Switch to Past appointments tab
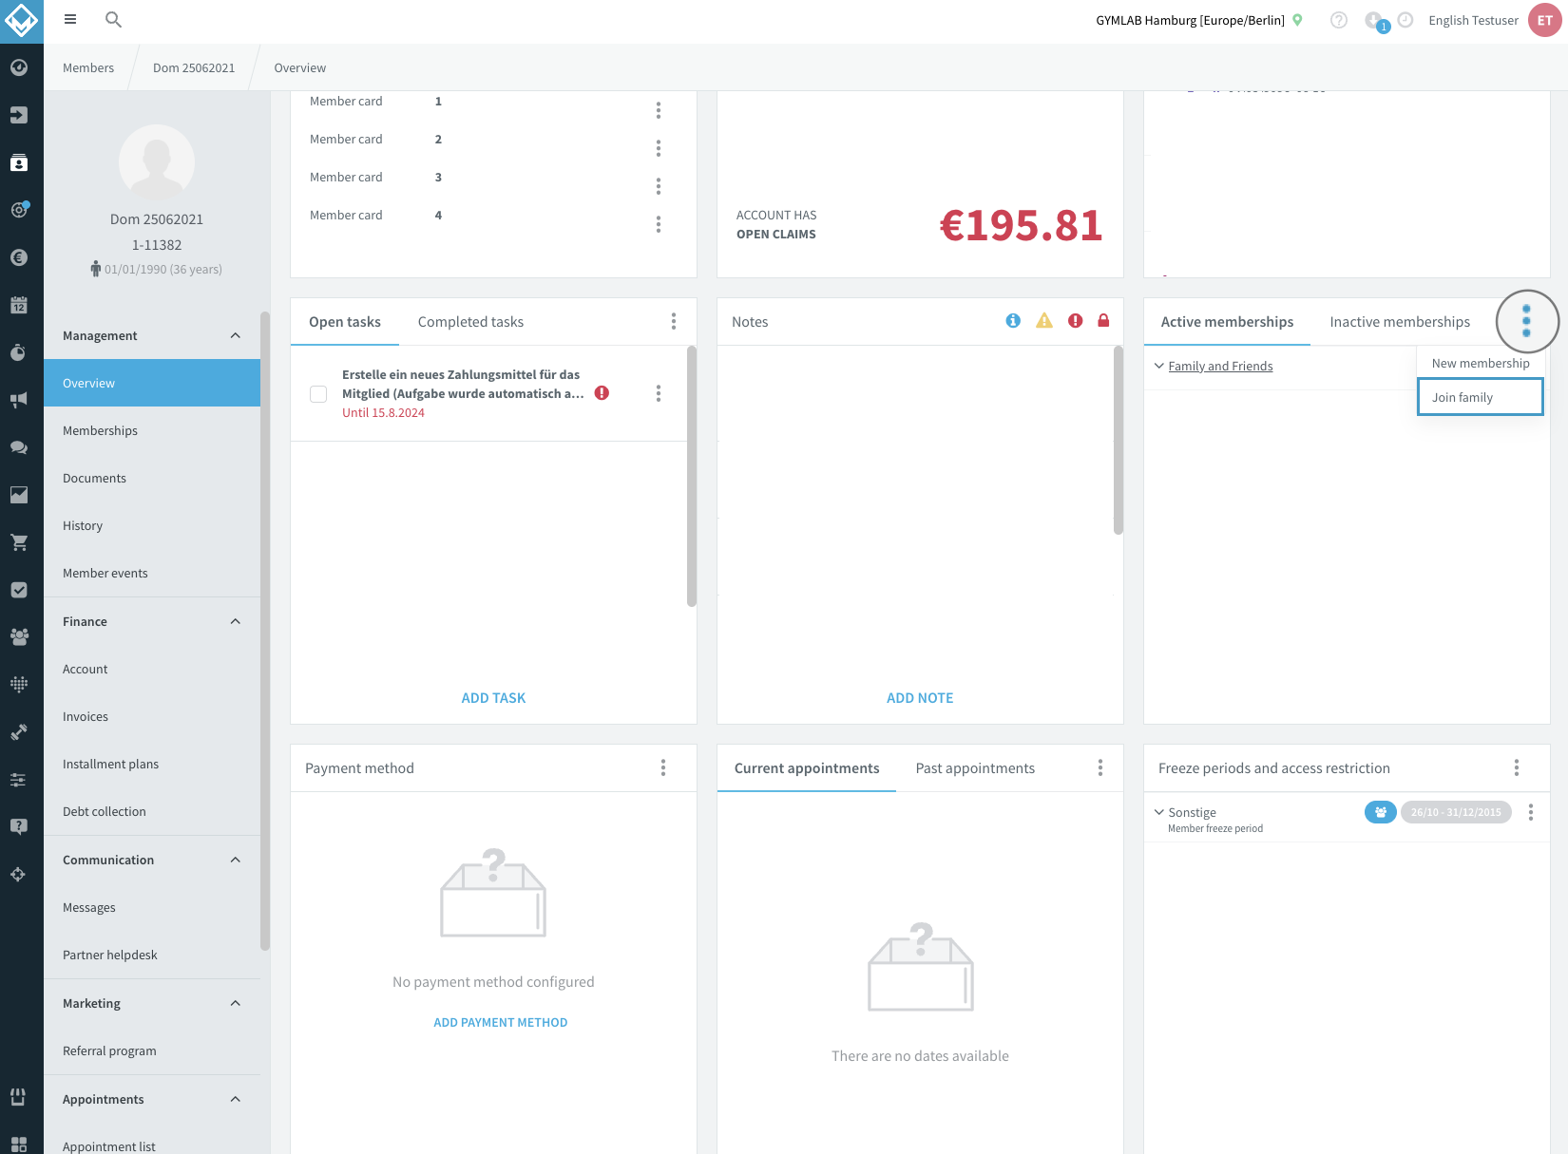 tap(975, 768)
